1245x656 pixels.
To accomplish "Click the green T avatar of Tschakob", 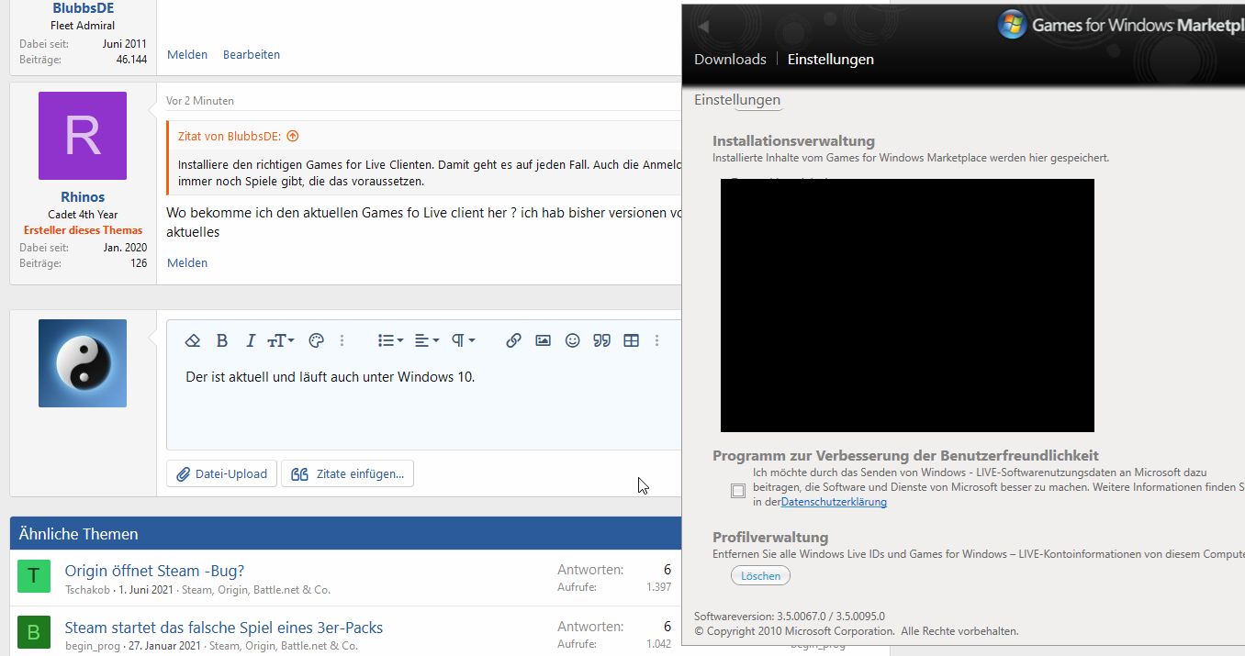I will (x=34, y=576).
